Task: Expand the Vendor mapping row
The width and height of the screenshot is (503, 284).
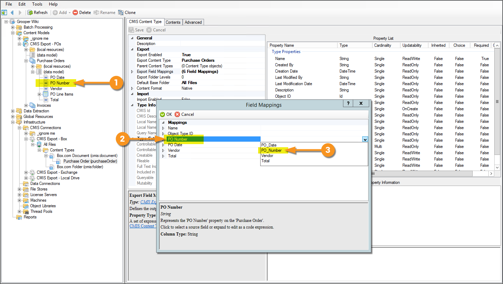Action: coord(163,150)
